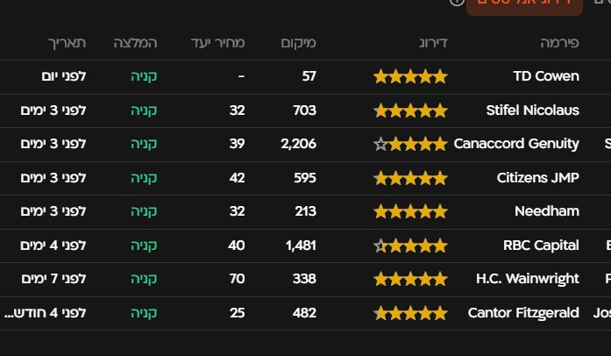Click the H.C. Wainwright target price 70

pos(237,279)
